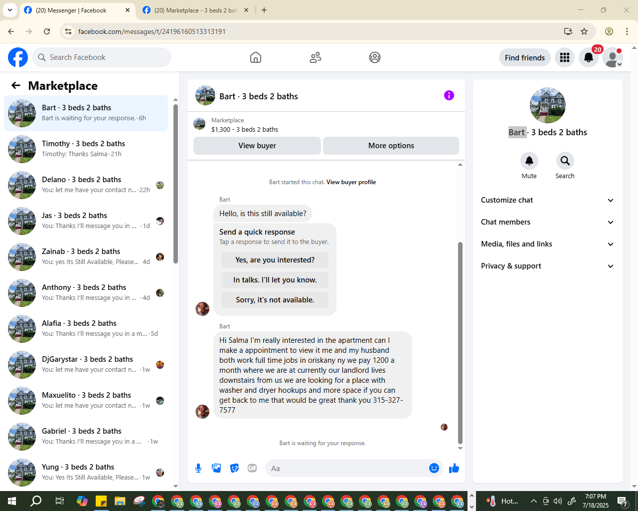The image size is (638, 511).
Task: Open the taskbar search magnifier
Action: [36, 501]
